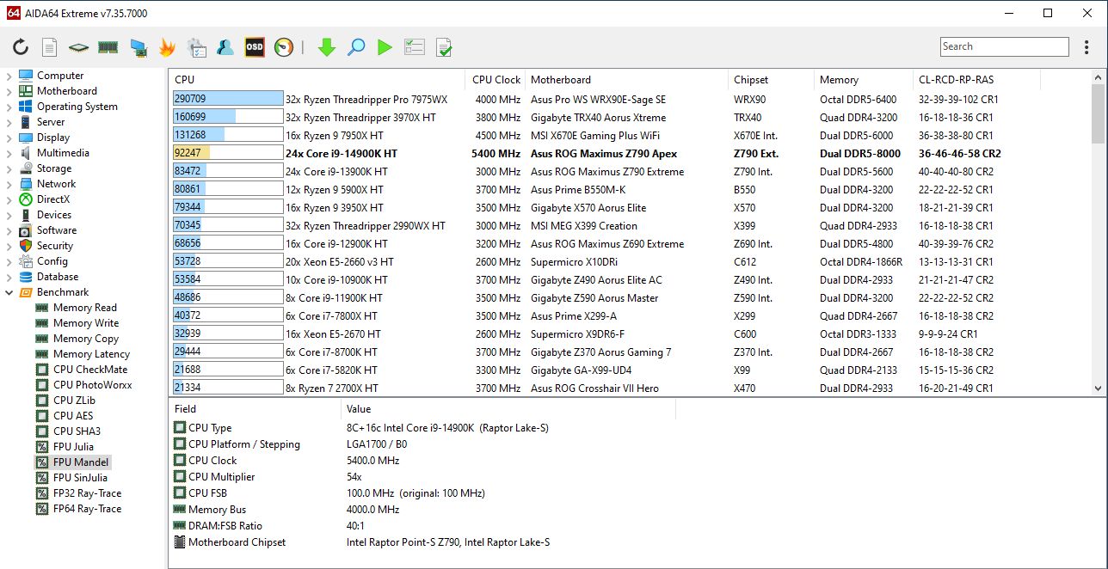Click the scroll down arrow of results list
Screen dimensions: 1108x569
[x=1099, y=389]
